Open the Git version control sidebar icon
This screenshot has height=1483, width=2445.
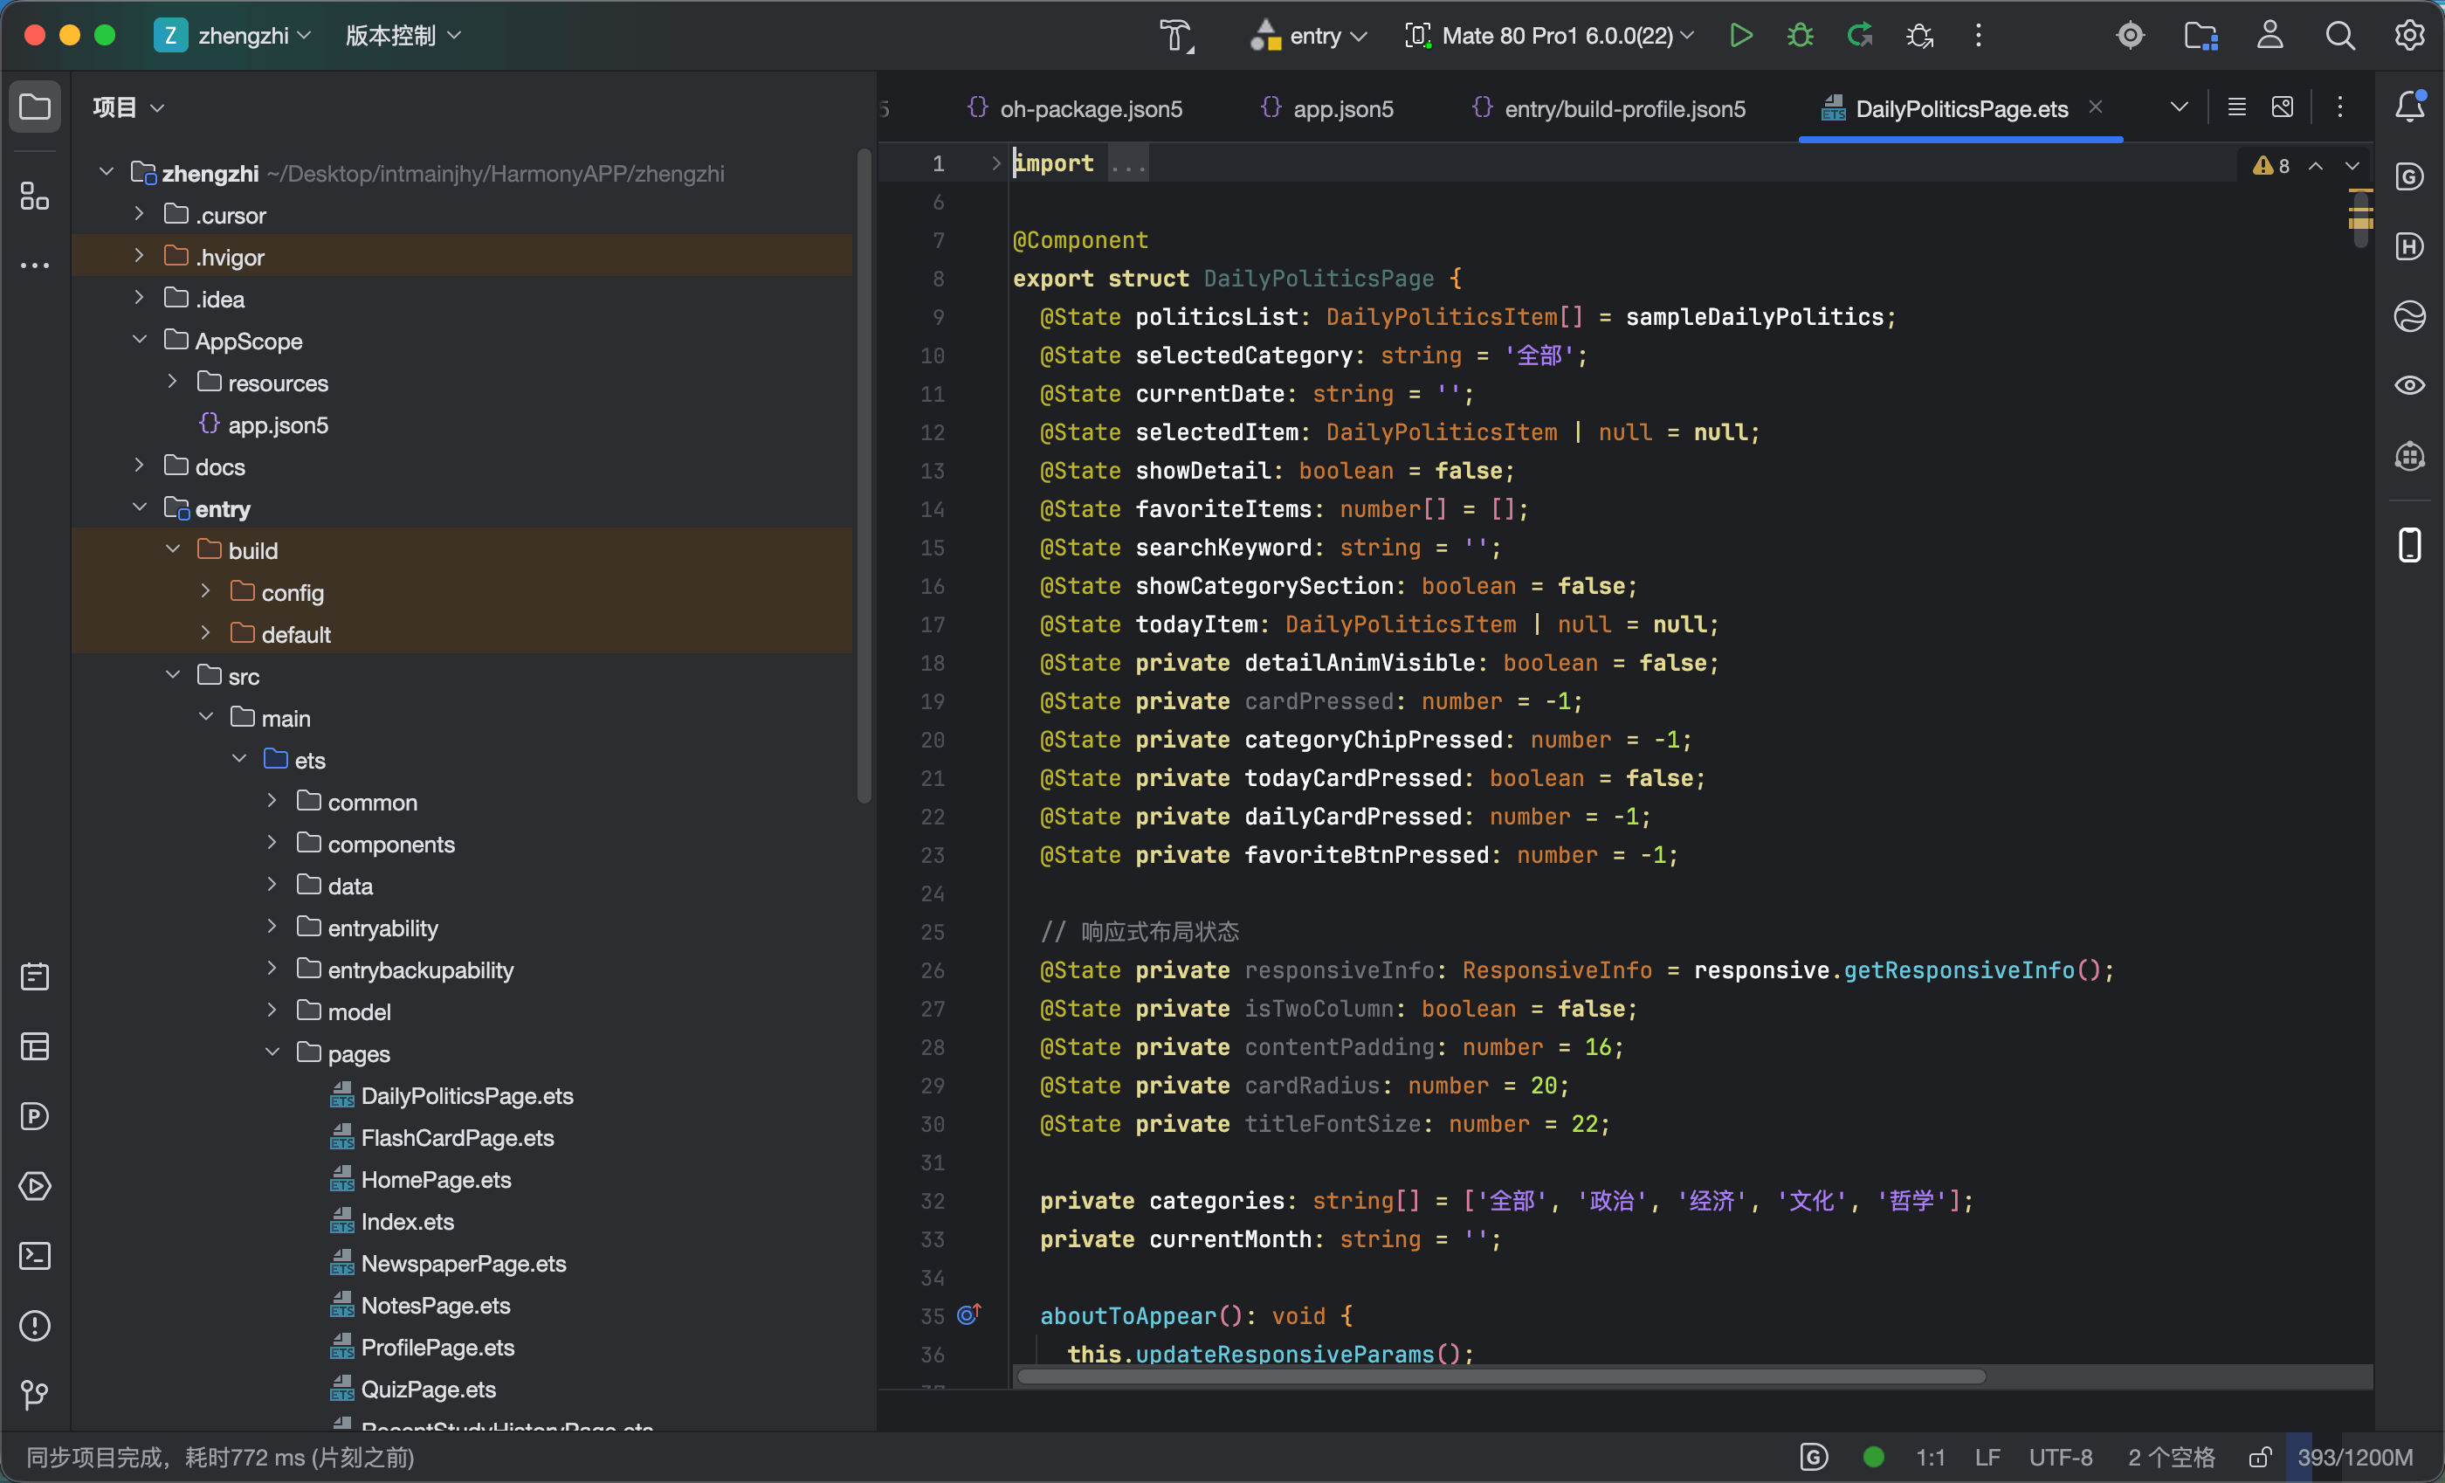tap(35, 1395)
